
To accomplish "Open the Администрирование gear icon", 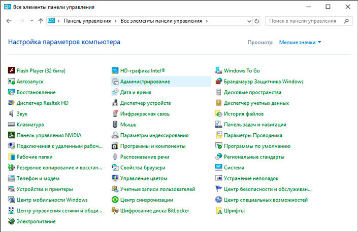I will [x=115, y=81].
